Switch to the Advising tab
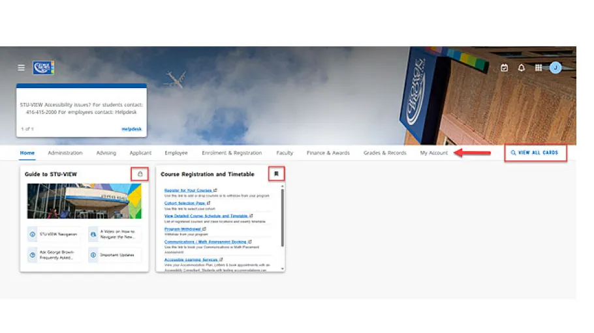This screenshot has height=333, width=594. coord(106,153)
